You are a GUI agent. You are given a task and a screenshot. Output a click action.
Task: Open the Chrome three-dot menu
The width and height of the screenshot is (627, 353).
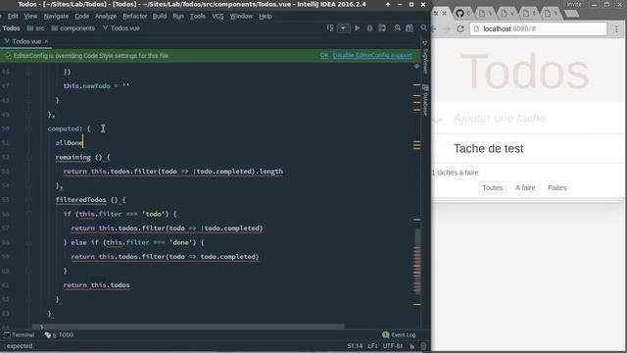point(616,28)
